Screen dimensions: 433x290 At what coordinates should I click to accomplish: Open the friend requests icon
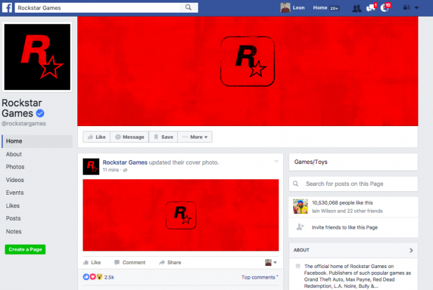(x=357, y=8)
